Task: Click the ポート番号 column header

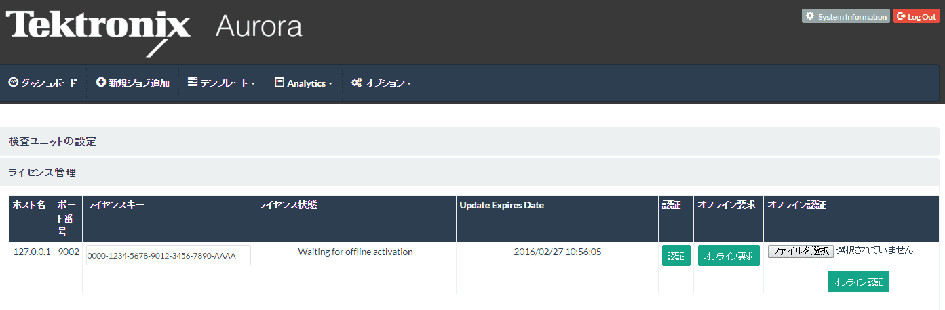Action: click(x=67, y=218)
